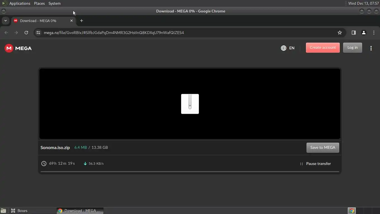Select the Download - MEGA 0% tab
This screenshot has width=380, height=214.
pyautogui.click(x=43, y=21)
